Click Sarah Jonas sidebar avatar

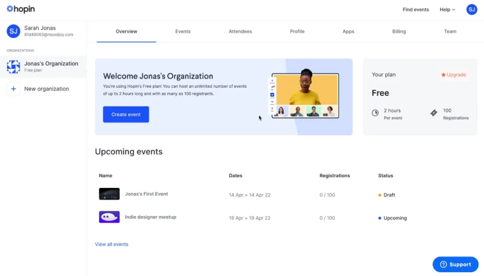(13, 31)
